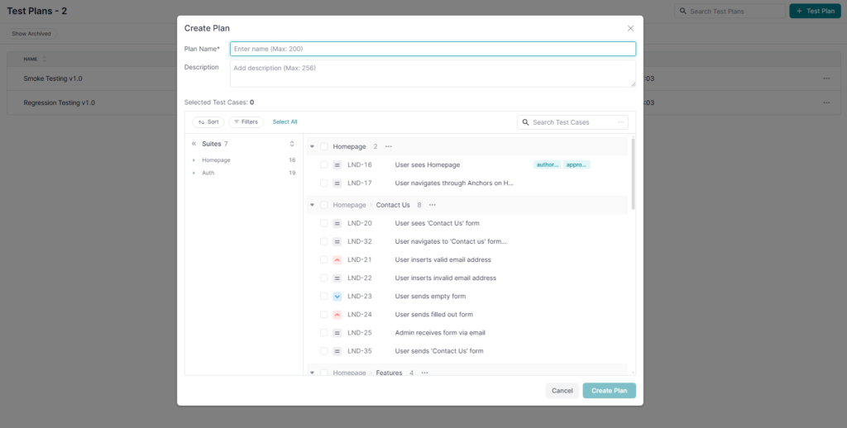Check the LND-16 test case checkbox
The width and height of the screenshot is (847, 428).
coord(324,165)
